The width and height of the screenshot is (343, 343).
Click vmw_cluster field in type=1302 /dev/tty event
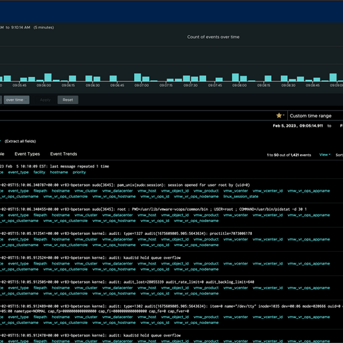[x=86, y=317]
